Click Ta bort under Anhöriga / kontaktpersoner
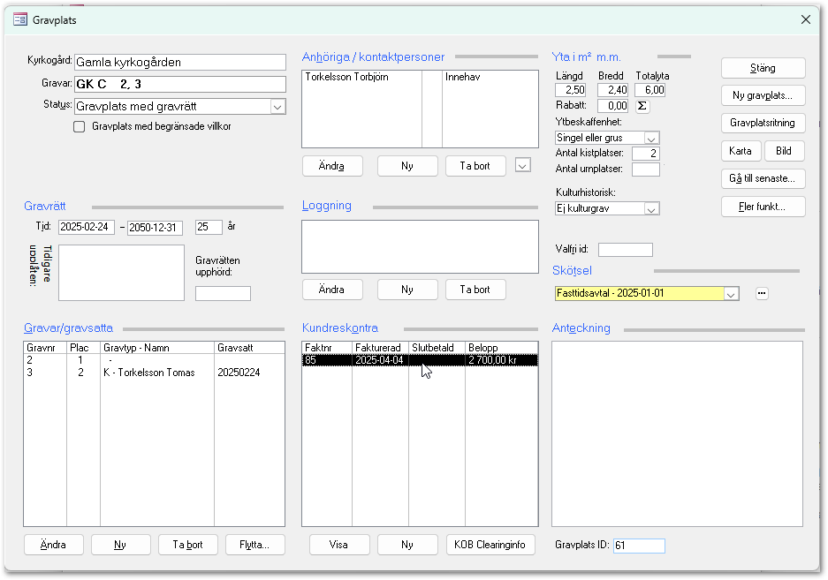828x580 pixels. click(x=475, y=166)
